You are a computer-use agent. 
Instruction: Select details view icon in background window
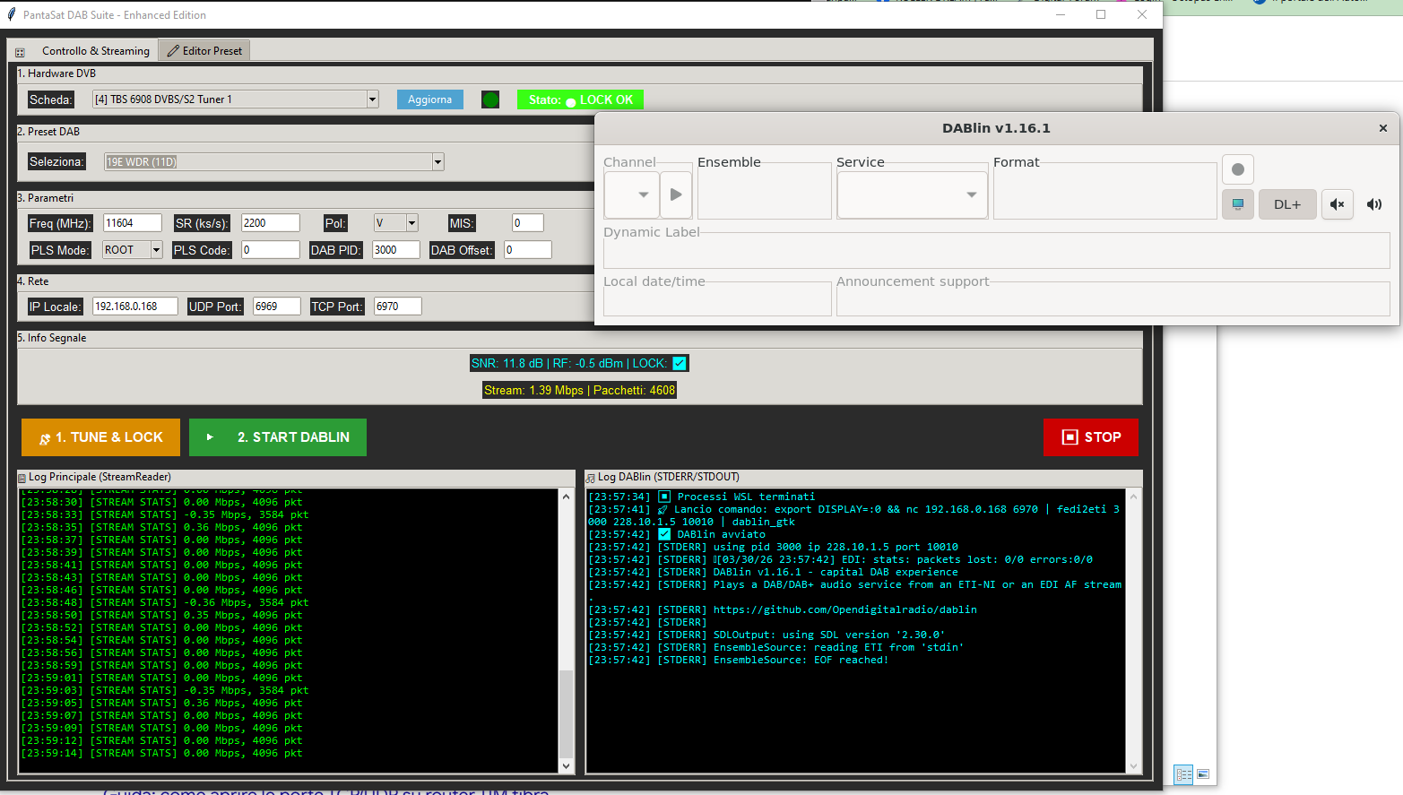pyautogui.click(x=1183, y=774)
